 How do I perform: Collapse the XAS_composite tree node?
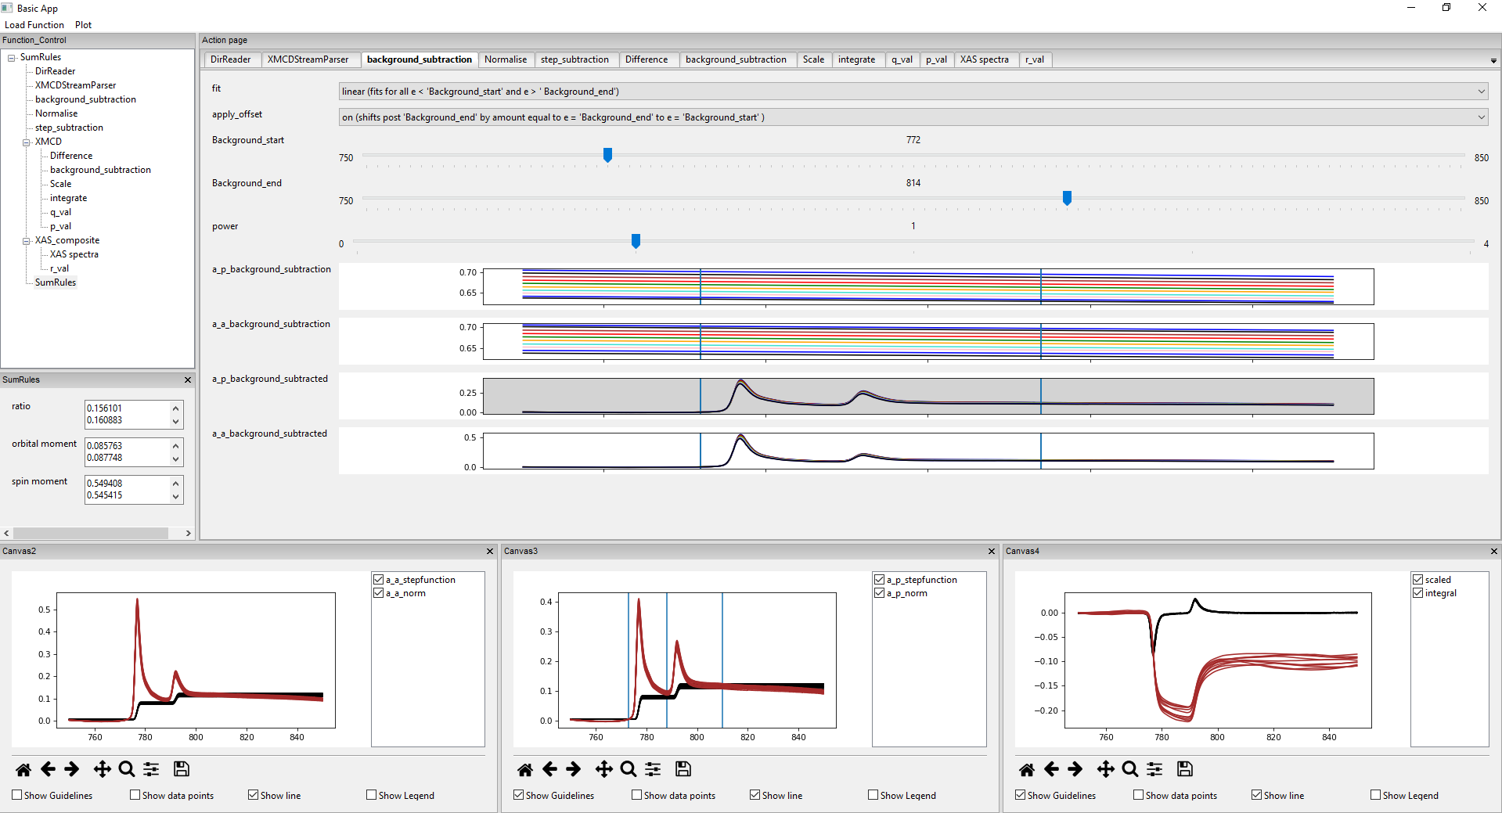27,241
